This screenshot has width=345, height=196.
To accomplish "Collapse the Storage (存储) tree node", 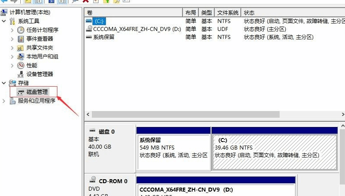I will tap(4, 83).
